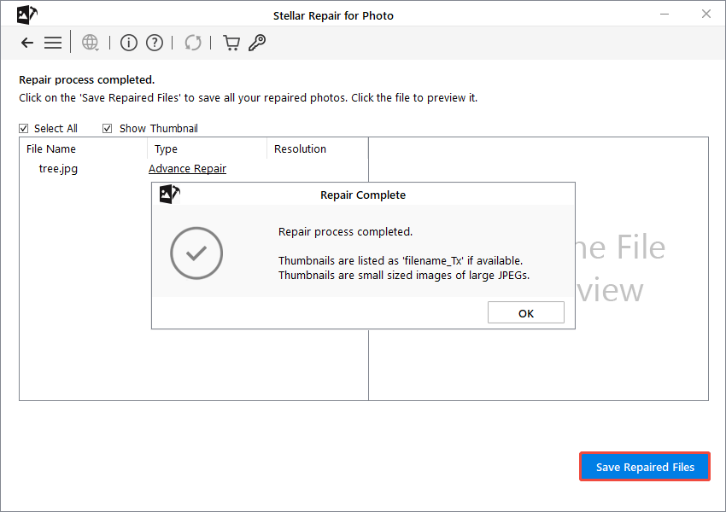The image size is (726, 512).
Task: Open the hamburger menu icon
Action: (53, 42)
